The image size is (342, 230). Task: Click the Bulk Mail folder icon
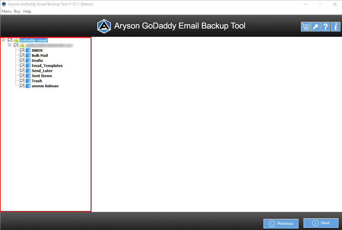(28, 56)
